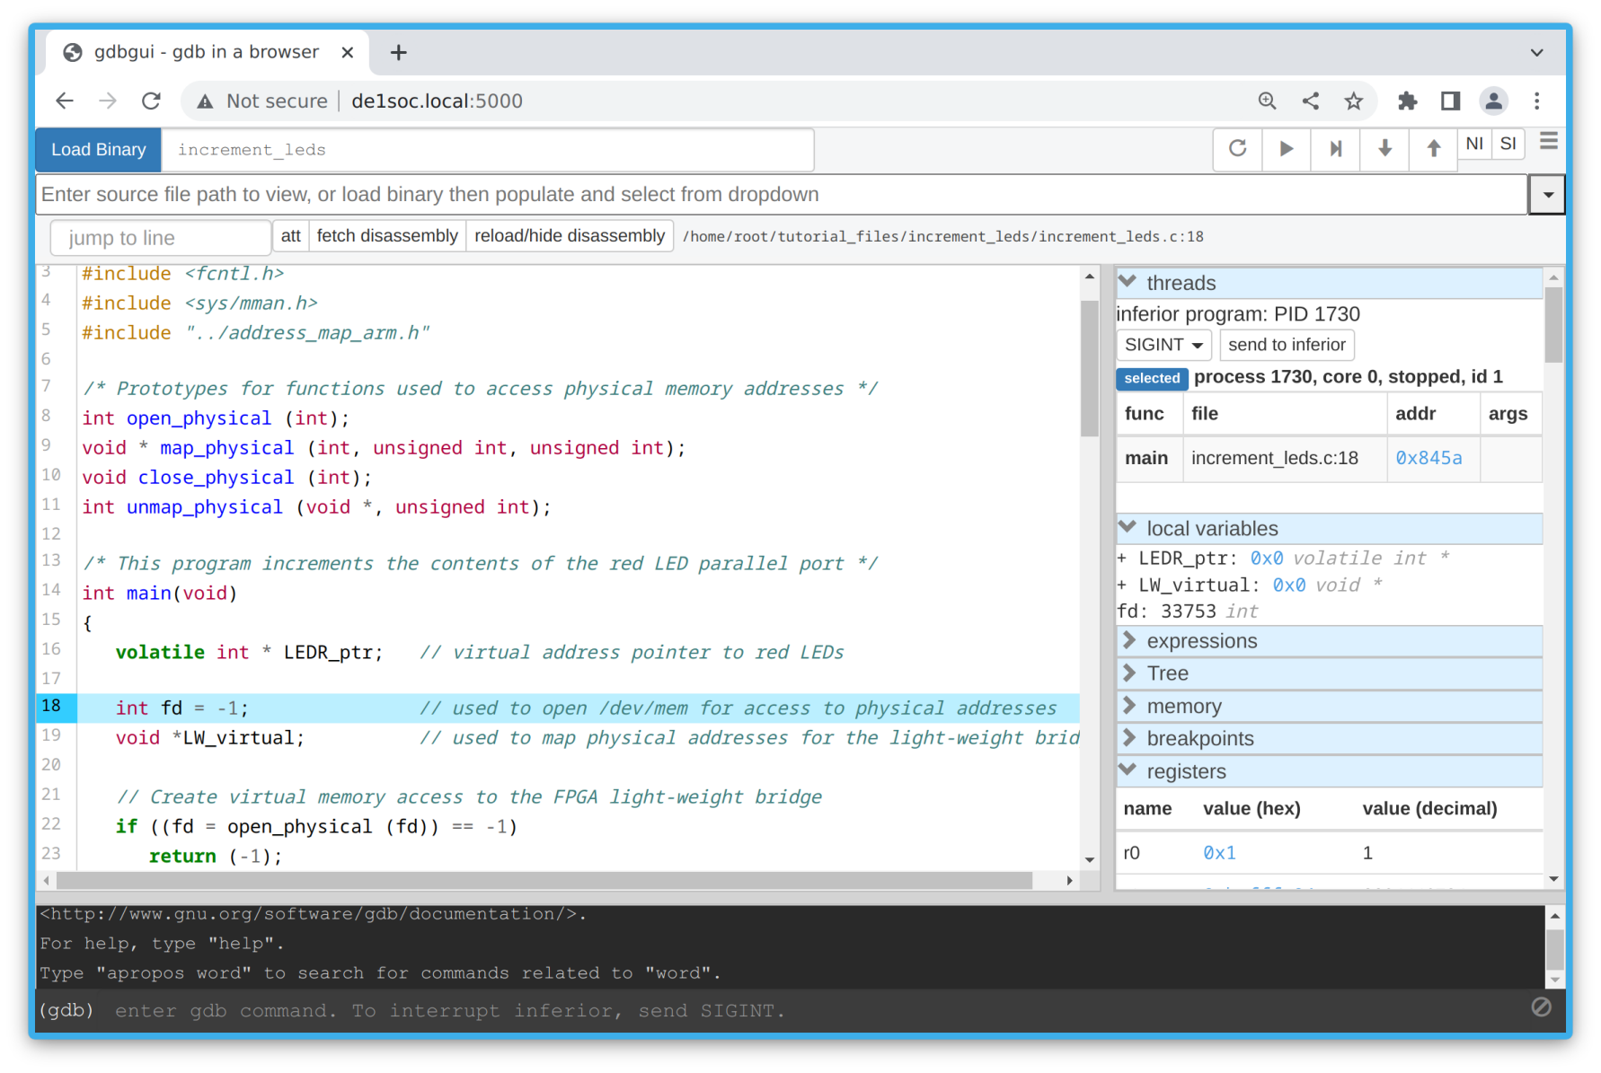
Task: Click the step out up-arrow button
Action: (x=1434, y=148)
